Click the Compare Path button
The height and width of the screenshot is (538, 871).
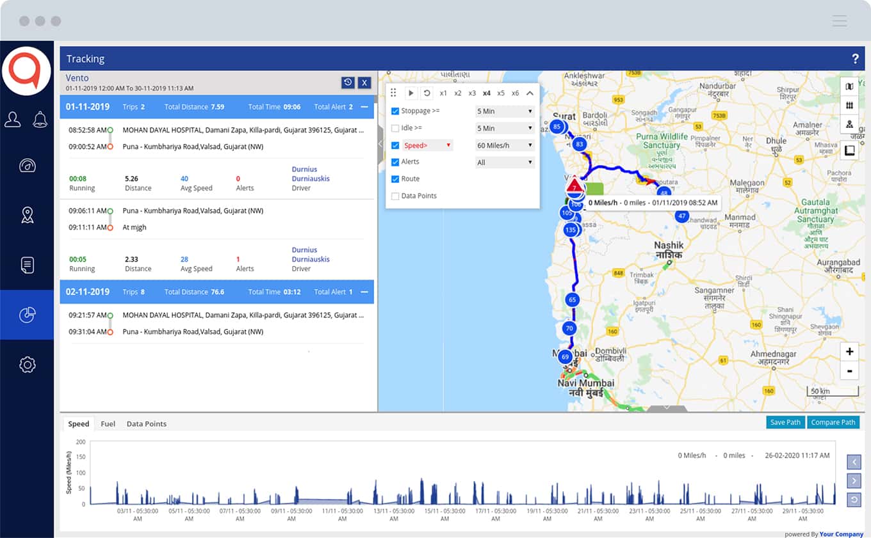[x=833, y=422]
